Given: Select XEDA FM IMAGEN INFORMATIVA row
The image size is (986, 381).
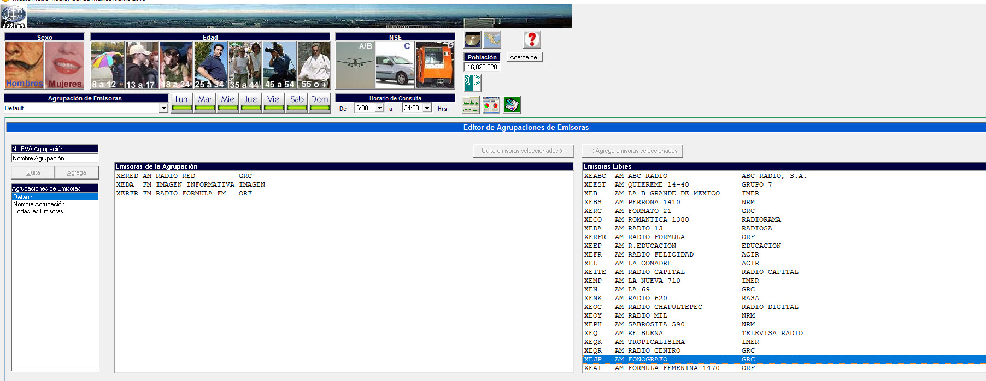Looking at the screenshot, I should pyautogui.click(x=344, y=184).
